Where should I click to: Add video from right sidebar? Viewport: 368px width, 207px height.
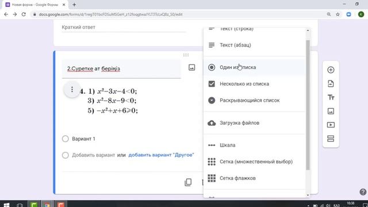click(331, 125)
